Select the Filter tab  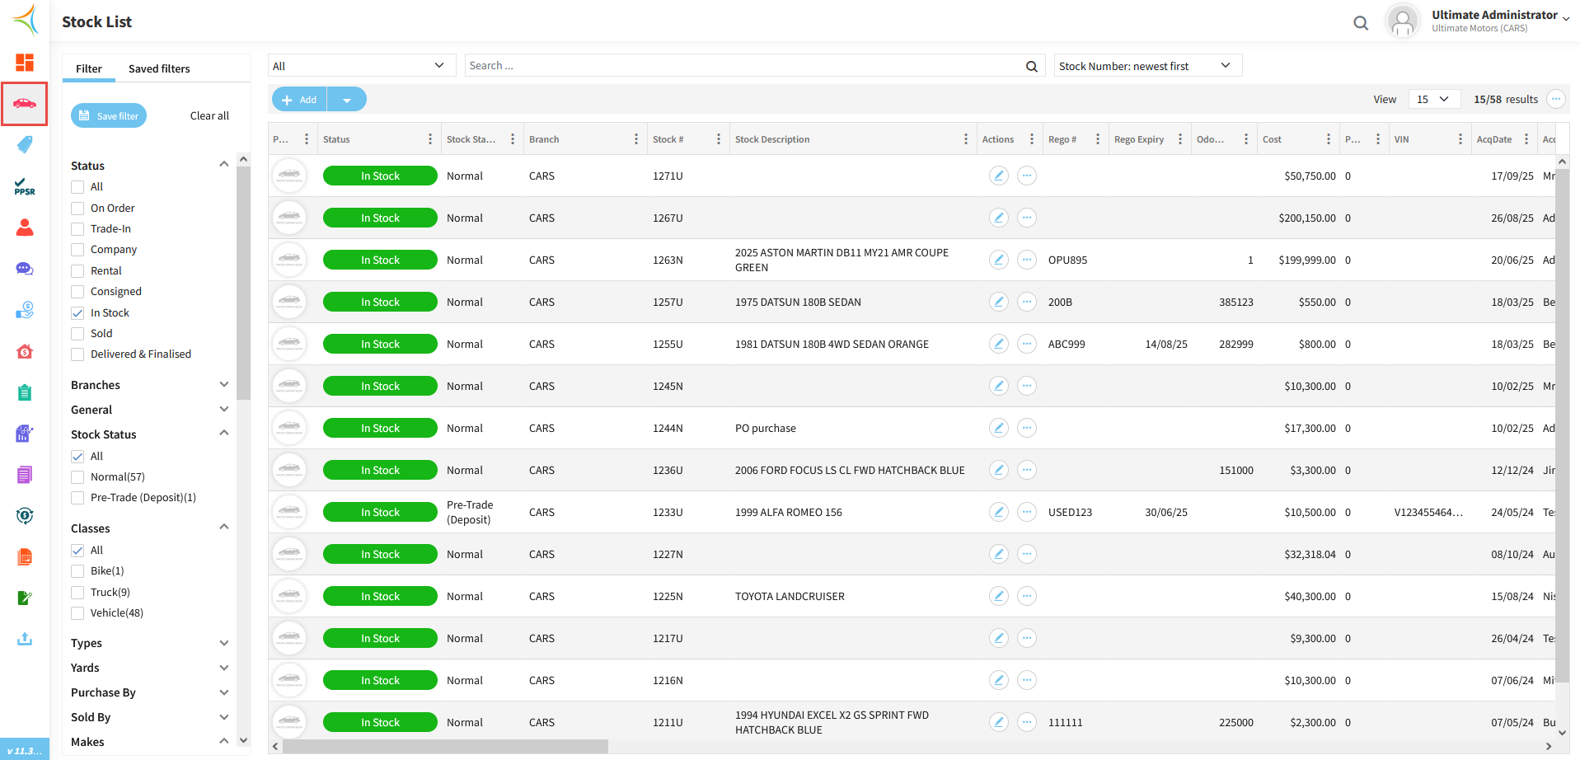[x=88, y=68]
